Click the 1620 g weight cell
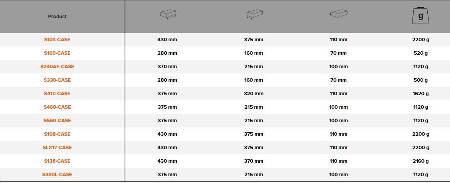 point(421,94)
